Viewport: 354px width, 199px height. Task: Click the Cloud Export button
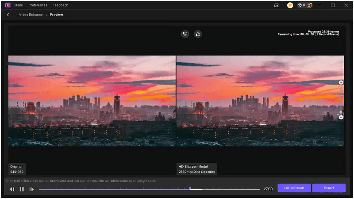tap(294, 188)
